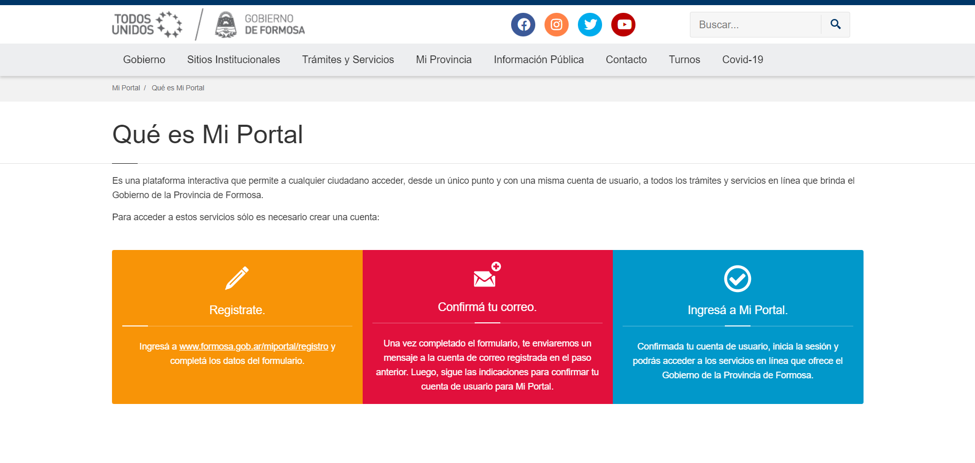Viewport: 975px width, 463px height.
Task: Open the Gobierno menu
Action: (x=144, y=60)
